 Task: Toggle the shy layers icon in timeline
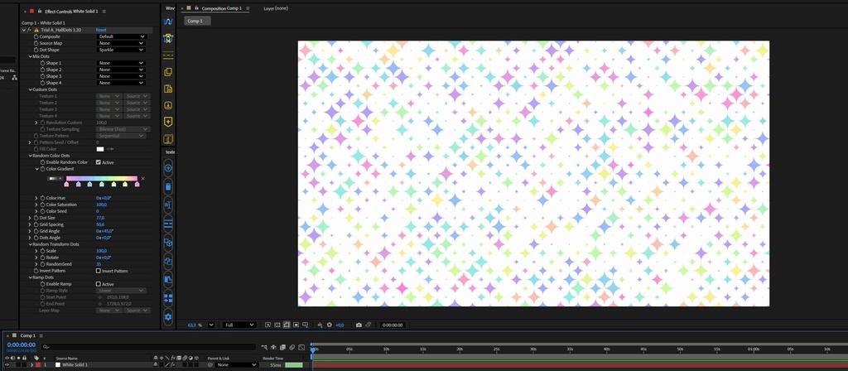(x=273, y=347)
